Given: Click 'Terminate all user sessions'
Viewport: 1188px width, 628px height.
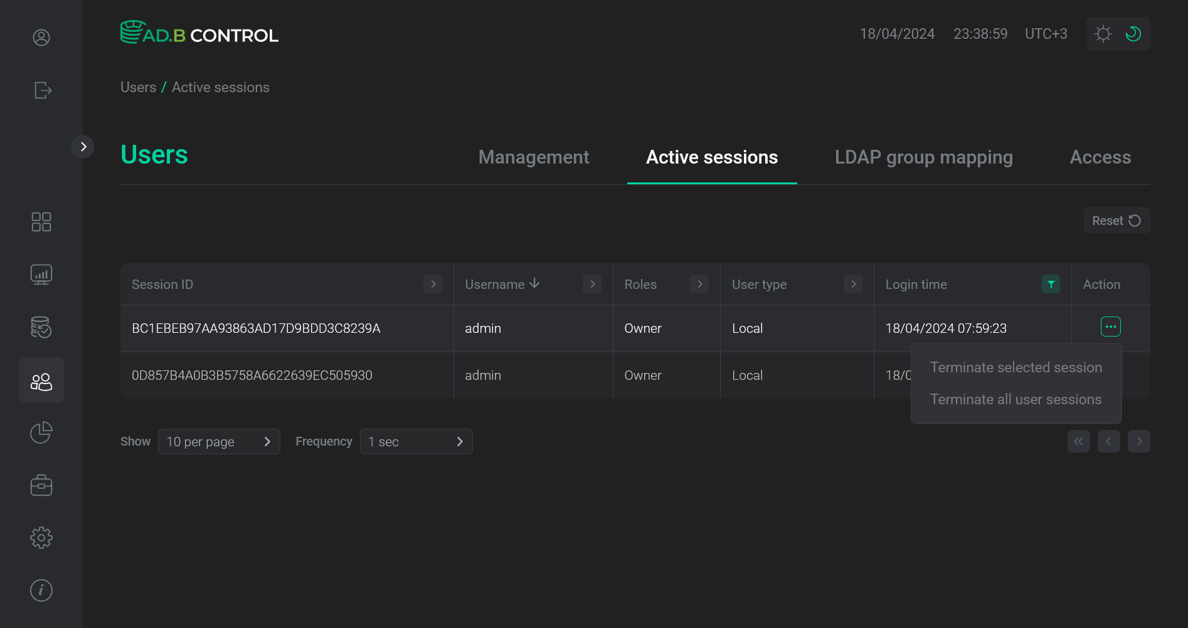Looking at the screenshot, I should point(1015,399).
